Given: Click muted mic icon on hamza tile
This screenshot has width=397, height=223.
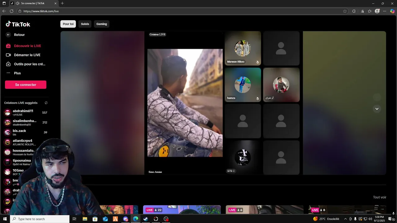Looking at the screenshot, I should [x=257, y=98].
